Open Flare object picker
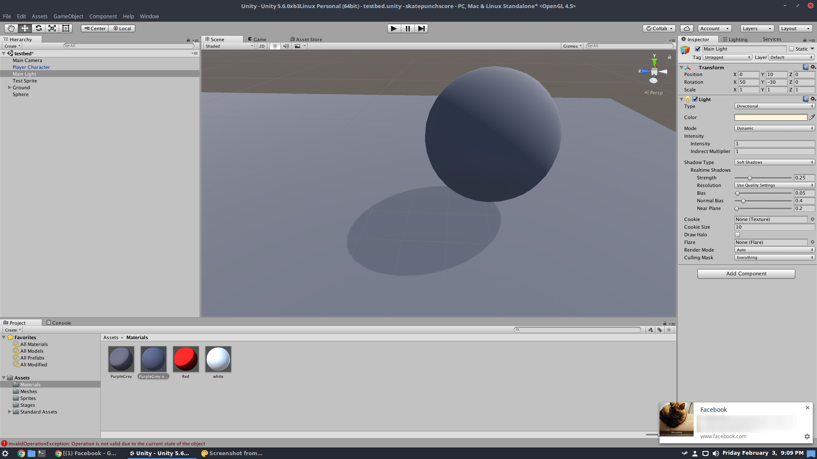This screenshot has height=459, width=817. coord(812,242)
